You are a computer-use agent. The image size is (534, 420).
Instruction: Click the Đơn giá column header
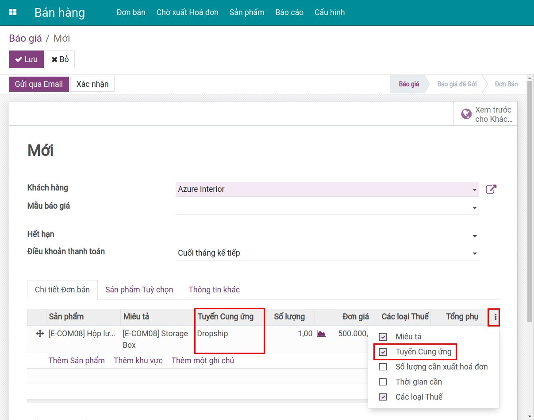pyautogui.click(x=353, y=317)
